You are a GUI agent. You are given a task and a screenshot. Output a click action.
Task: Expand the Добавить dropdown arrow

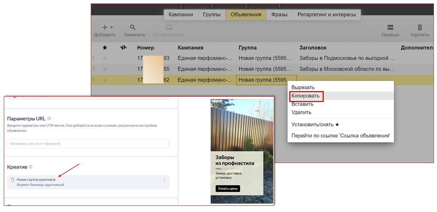(112, 27)
